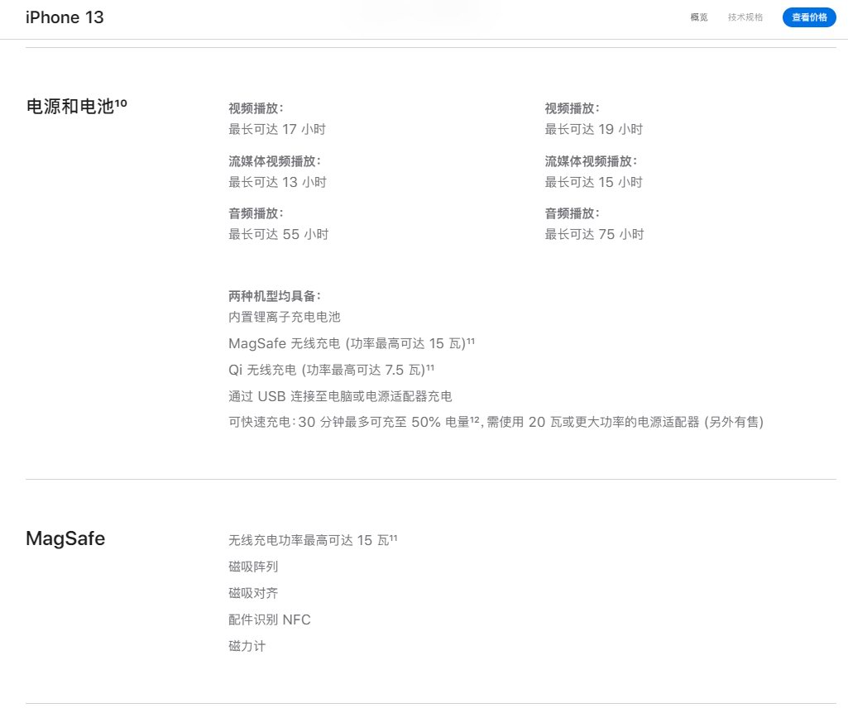This screenshot has height=708, width=848.
Task: Click the 磁力计 item in the MagSafe list
Action: (247, 646)
